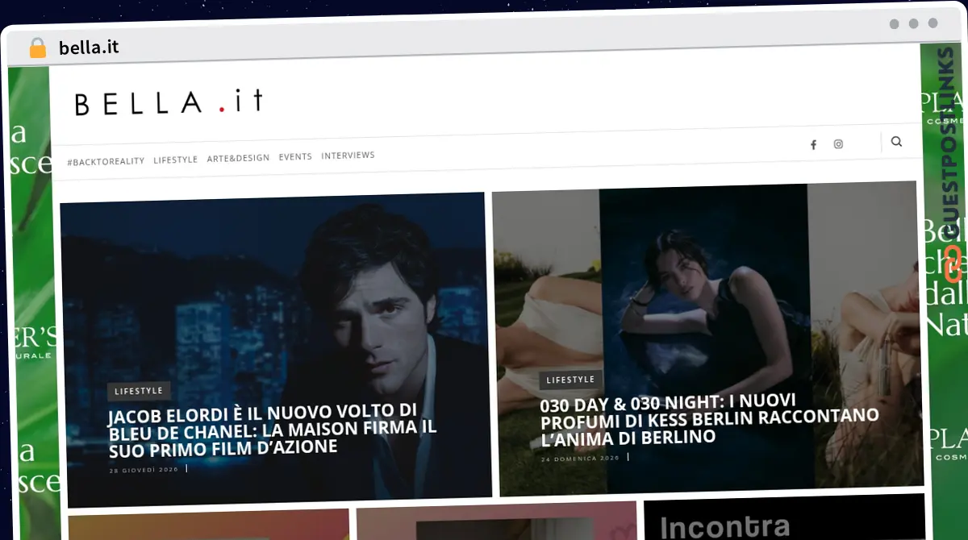Open the ARTE&DESIGN menu item
The height and width of the screenshot is (540, 968).
click(x=238, y=158)
